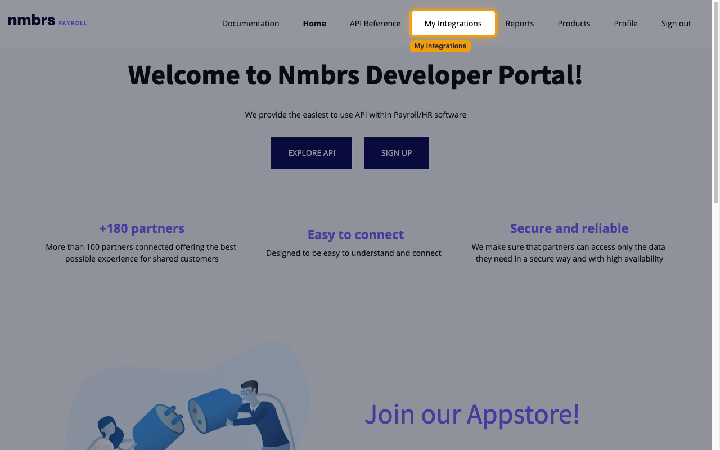Click the 'Easy to connect' heading
The height and width of the screenshot is (450, 720).
355,235
